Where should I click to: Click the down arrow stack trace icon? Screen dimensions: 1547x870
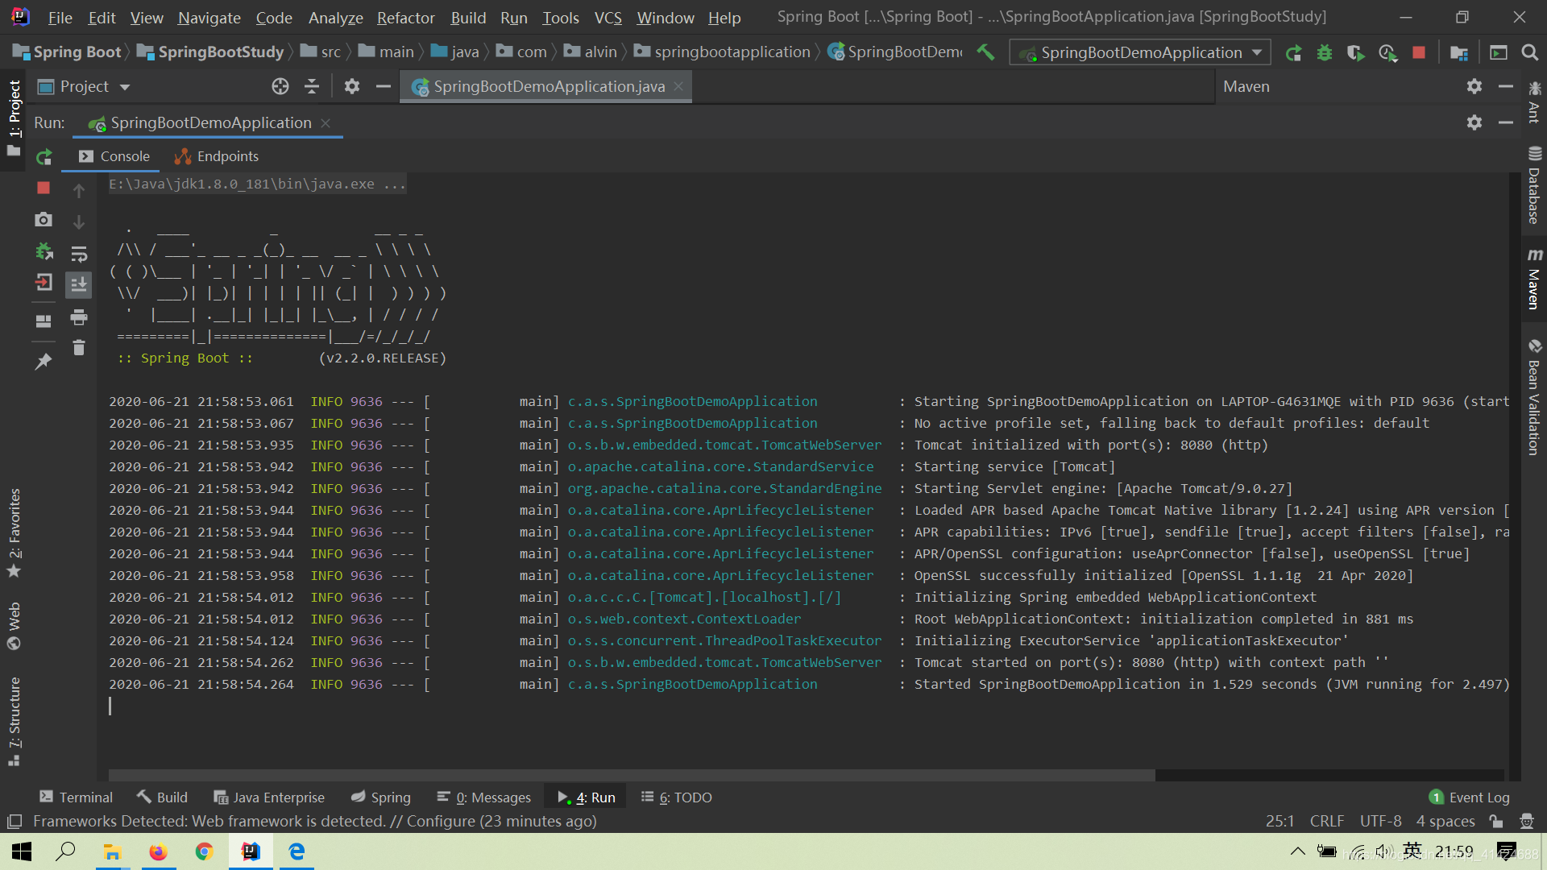78,222
